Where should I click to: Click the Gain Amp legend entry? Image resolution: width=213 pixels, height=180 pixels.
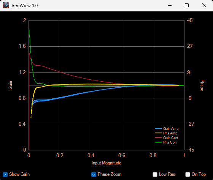click(x=171, y=129)
